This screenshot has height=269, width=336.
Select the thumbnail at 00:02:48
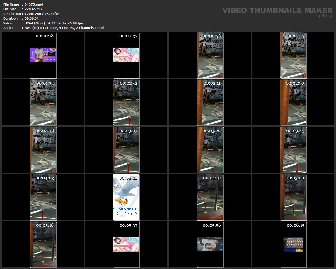[x=43, y=150]
